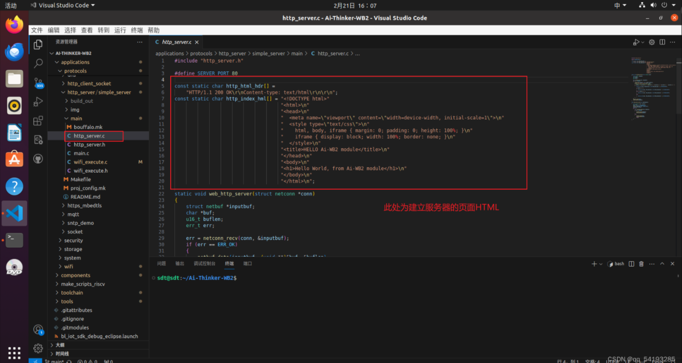Open the 编辑 menu
Image resolution: width=682 pixels, height=363 pixels.
click(x=54, y=30)
